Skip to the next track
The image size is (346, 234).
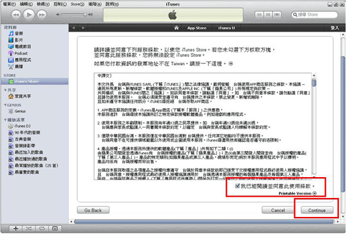click(42, 15)
